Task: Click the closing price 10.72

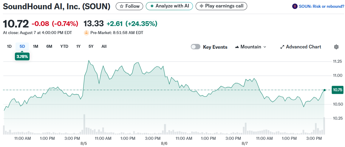Action: tap(16, 24)
